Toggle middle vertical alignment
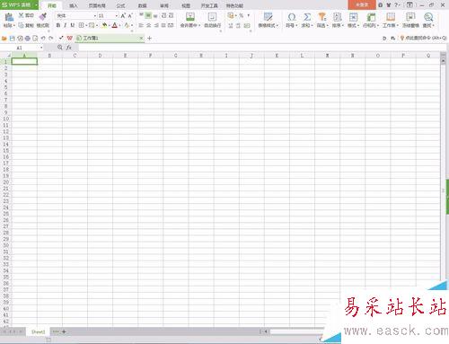Image resolution: width=449 pixels, height=344 pixels. point(148,15)
